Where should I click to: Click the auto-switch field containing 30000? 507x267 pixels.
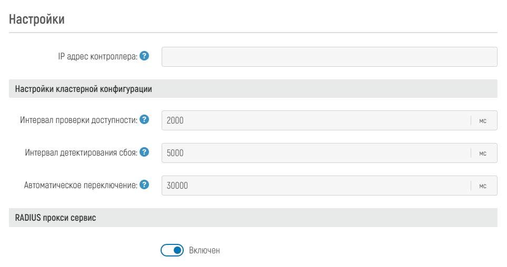316,185
